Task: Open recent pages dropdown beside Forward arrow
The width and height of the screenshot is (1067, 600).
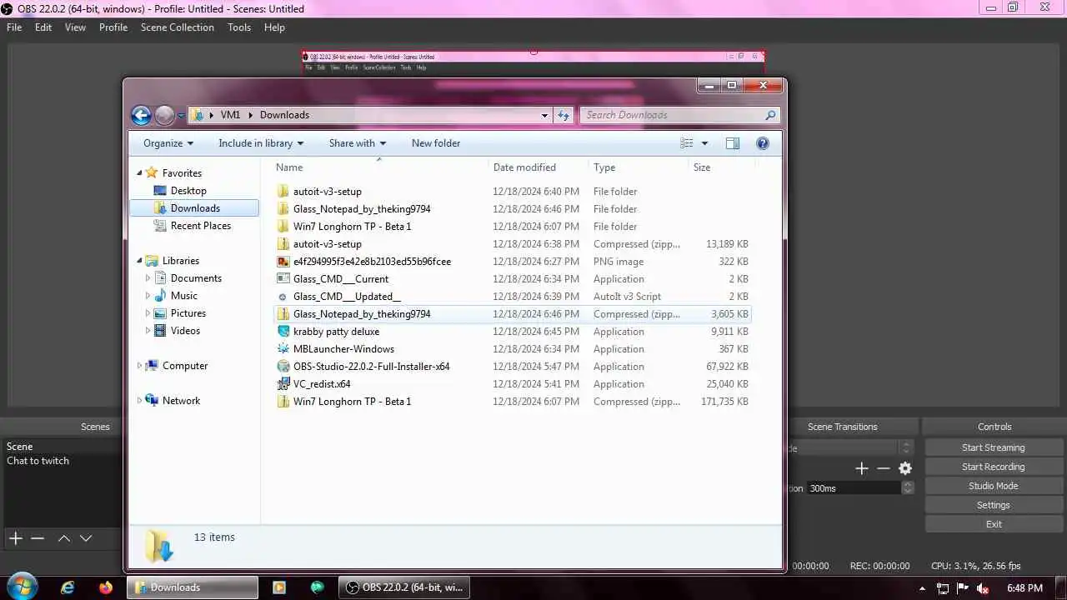Action: coord(181,116)
